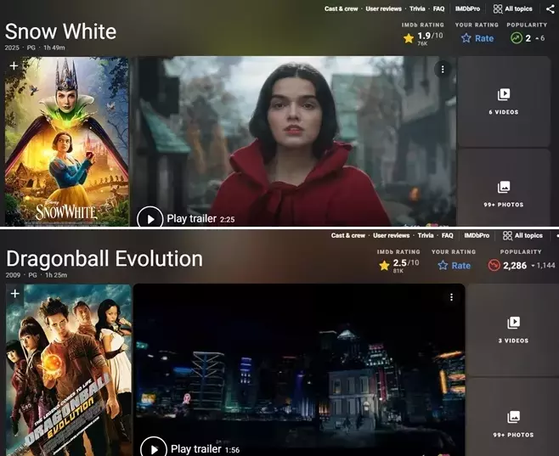The height and width of the screenshot is (456, 559).
Task: Click the Snow White IMDb rating star
Action: (x=409, y=38)
